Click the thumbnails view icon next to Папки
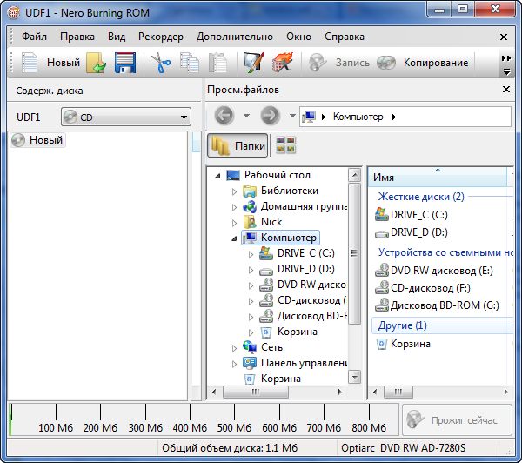 coord(284,146)
